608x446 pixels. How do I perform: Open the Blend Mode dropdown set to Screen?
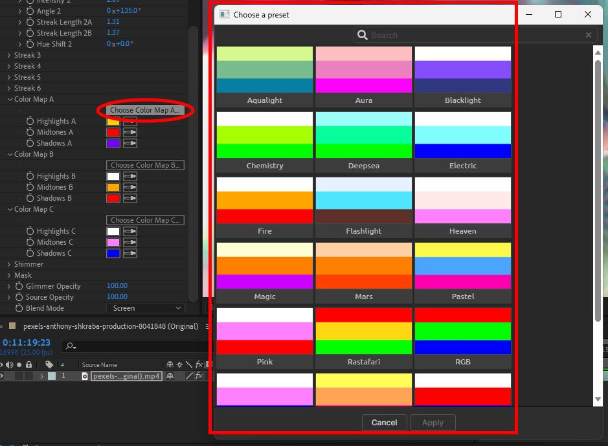[145, 308]
